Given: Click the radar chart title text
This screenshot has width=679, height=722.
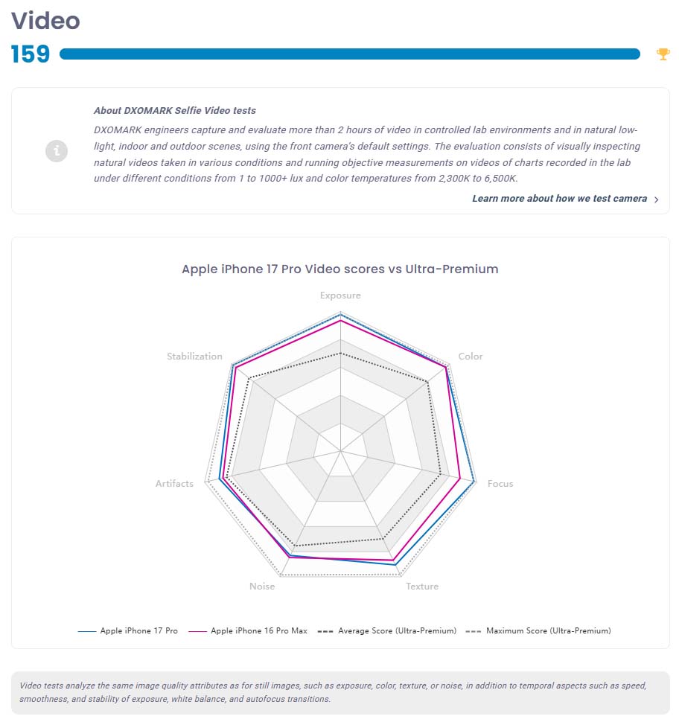Looking at the screenshot, I should coord(340,269).
